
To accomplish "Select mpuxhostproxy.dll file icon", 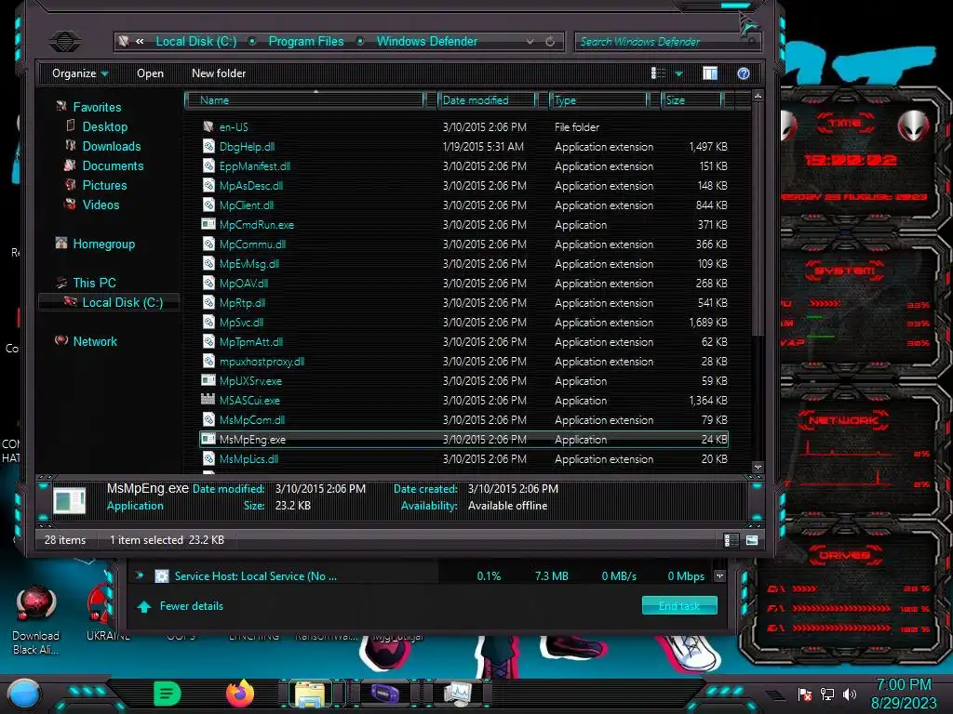I will click(x=208, y=361).
